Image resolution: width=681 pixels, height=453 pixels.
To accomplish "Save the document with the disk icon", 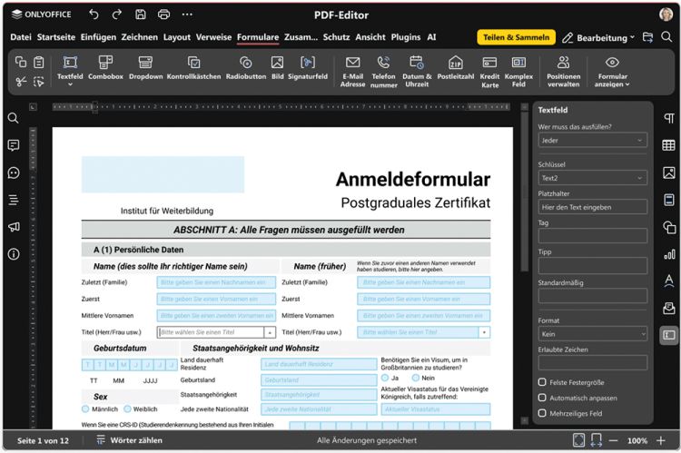I will click(140, 15).
